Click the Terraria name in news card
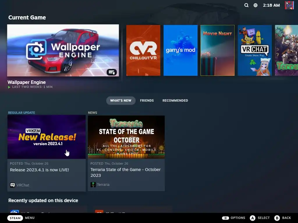 click(103, 184)
